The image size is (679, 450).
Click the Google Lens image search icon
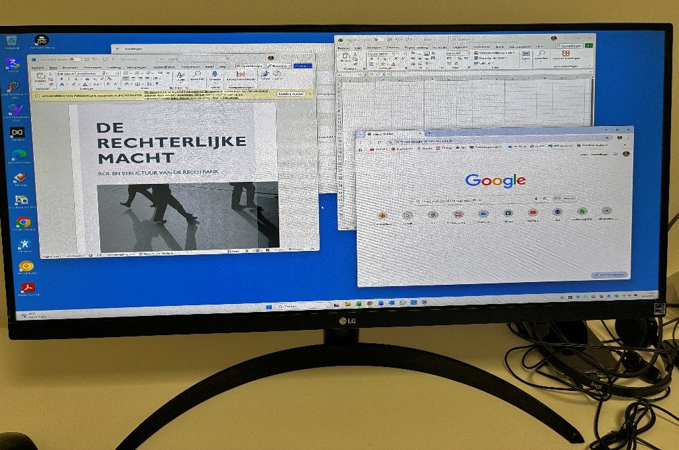click(x=545, y=198)
